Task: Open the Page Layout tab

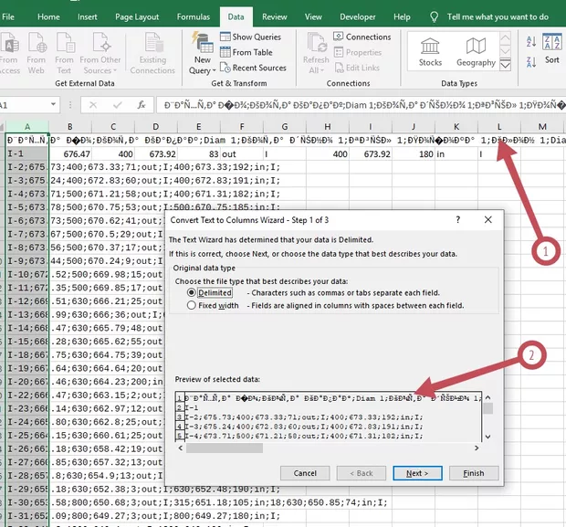Action: click(136, 16)
